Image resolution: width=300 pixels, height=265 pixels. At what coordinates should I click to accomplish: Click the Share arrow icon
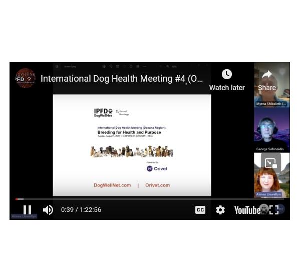point(267,74)
